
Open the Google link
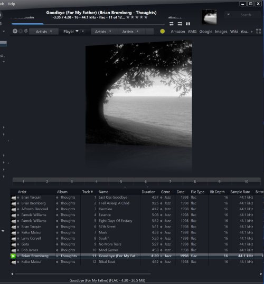click(x=206, y=32)
